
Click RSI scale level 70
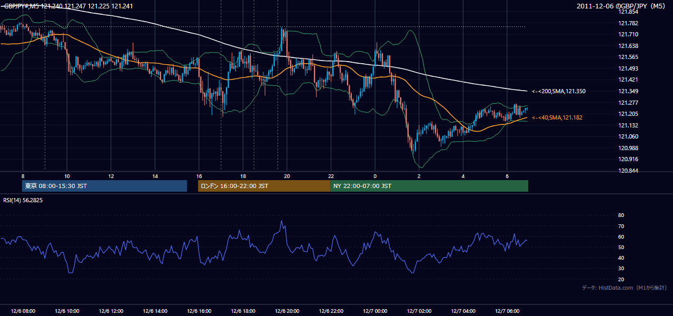[621, 226]
